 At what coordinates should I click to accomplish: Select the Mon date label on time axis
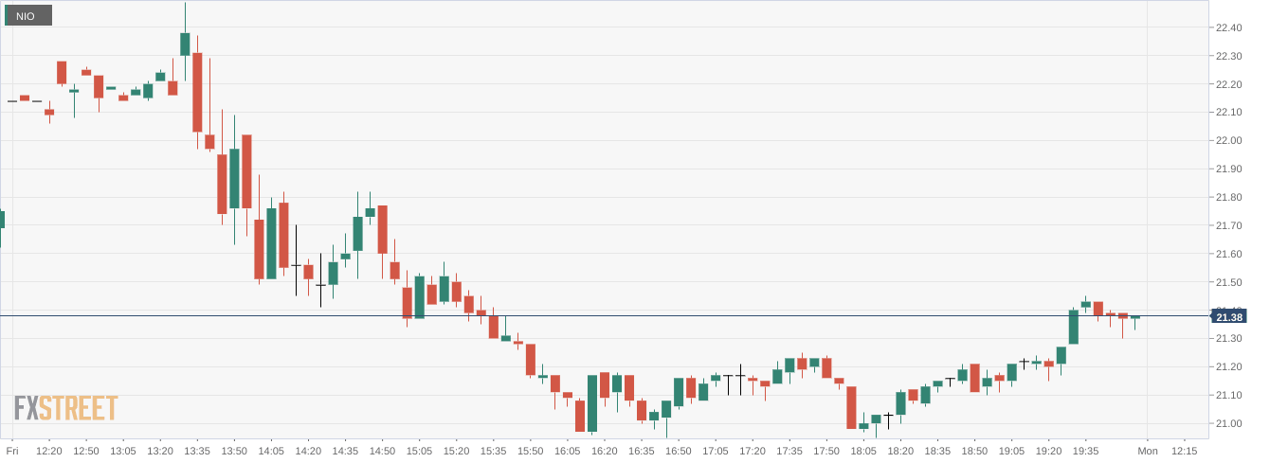(x=1148, y=451)
